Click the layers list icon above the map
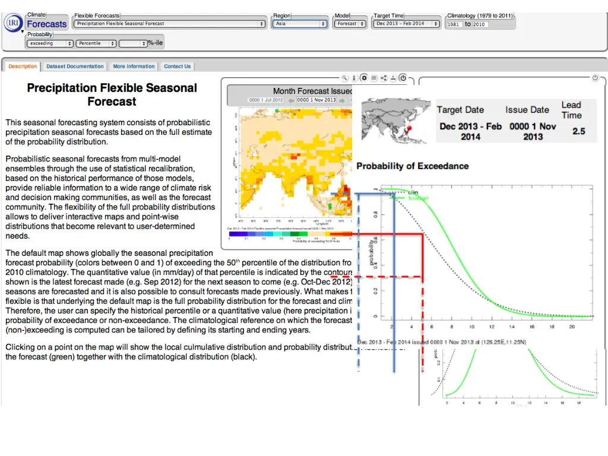Screen dimensions: 608x456 pos(374,78)
